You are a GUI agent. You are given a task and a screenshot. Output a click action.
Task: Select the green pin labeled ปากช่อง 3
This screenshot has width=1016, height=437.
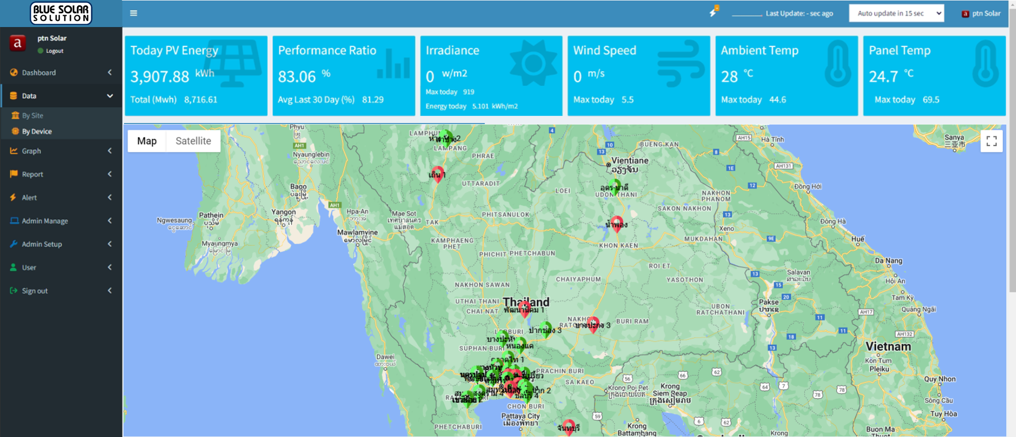(x=546, y=329)
